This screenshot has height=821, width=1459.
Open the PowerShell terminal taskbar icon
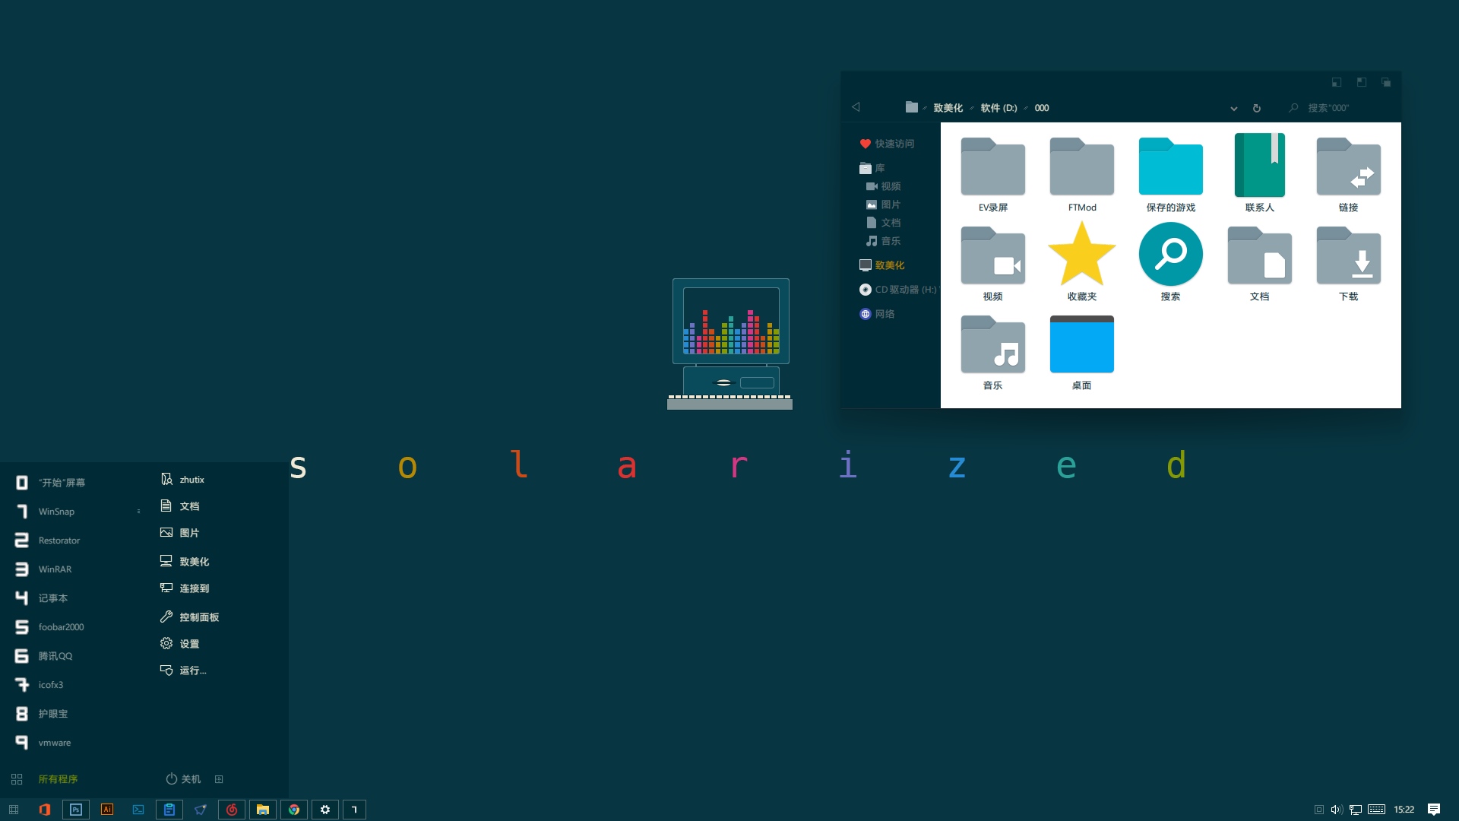(x=138, y=810)
